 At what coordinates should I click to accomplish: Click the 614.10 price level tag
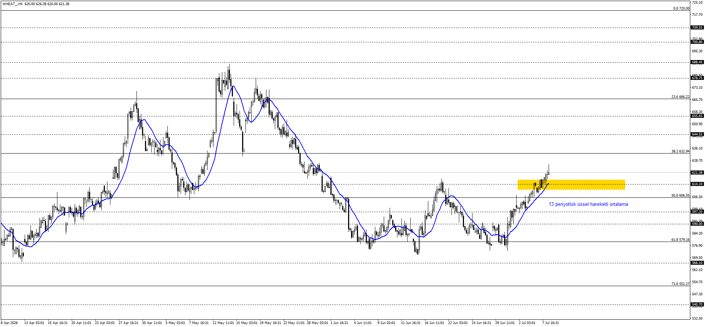pyautogui.click(x=697, y=184)
